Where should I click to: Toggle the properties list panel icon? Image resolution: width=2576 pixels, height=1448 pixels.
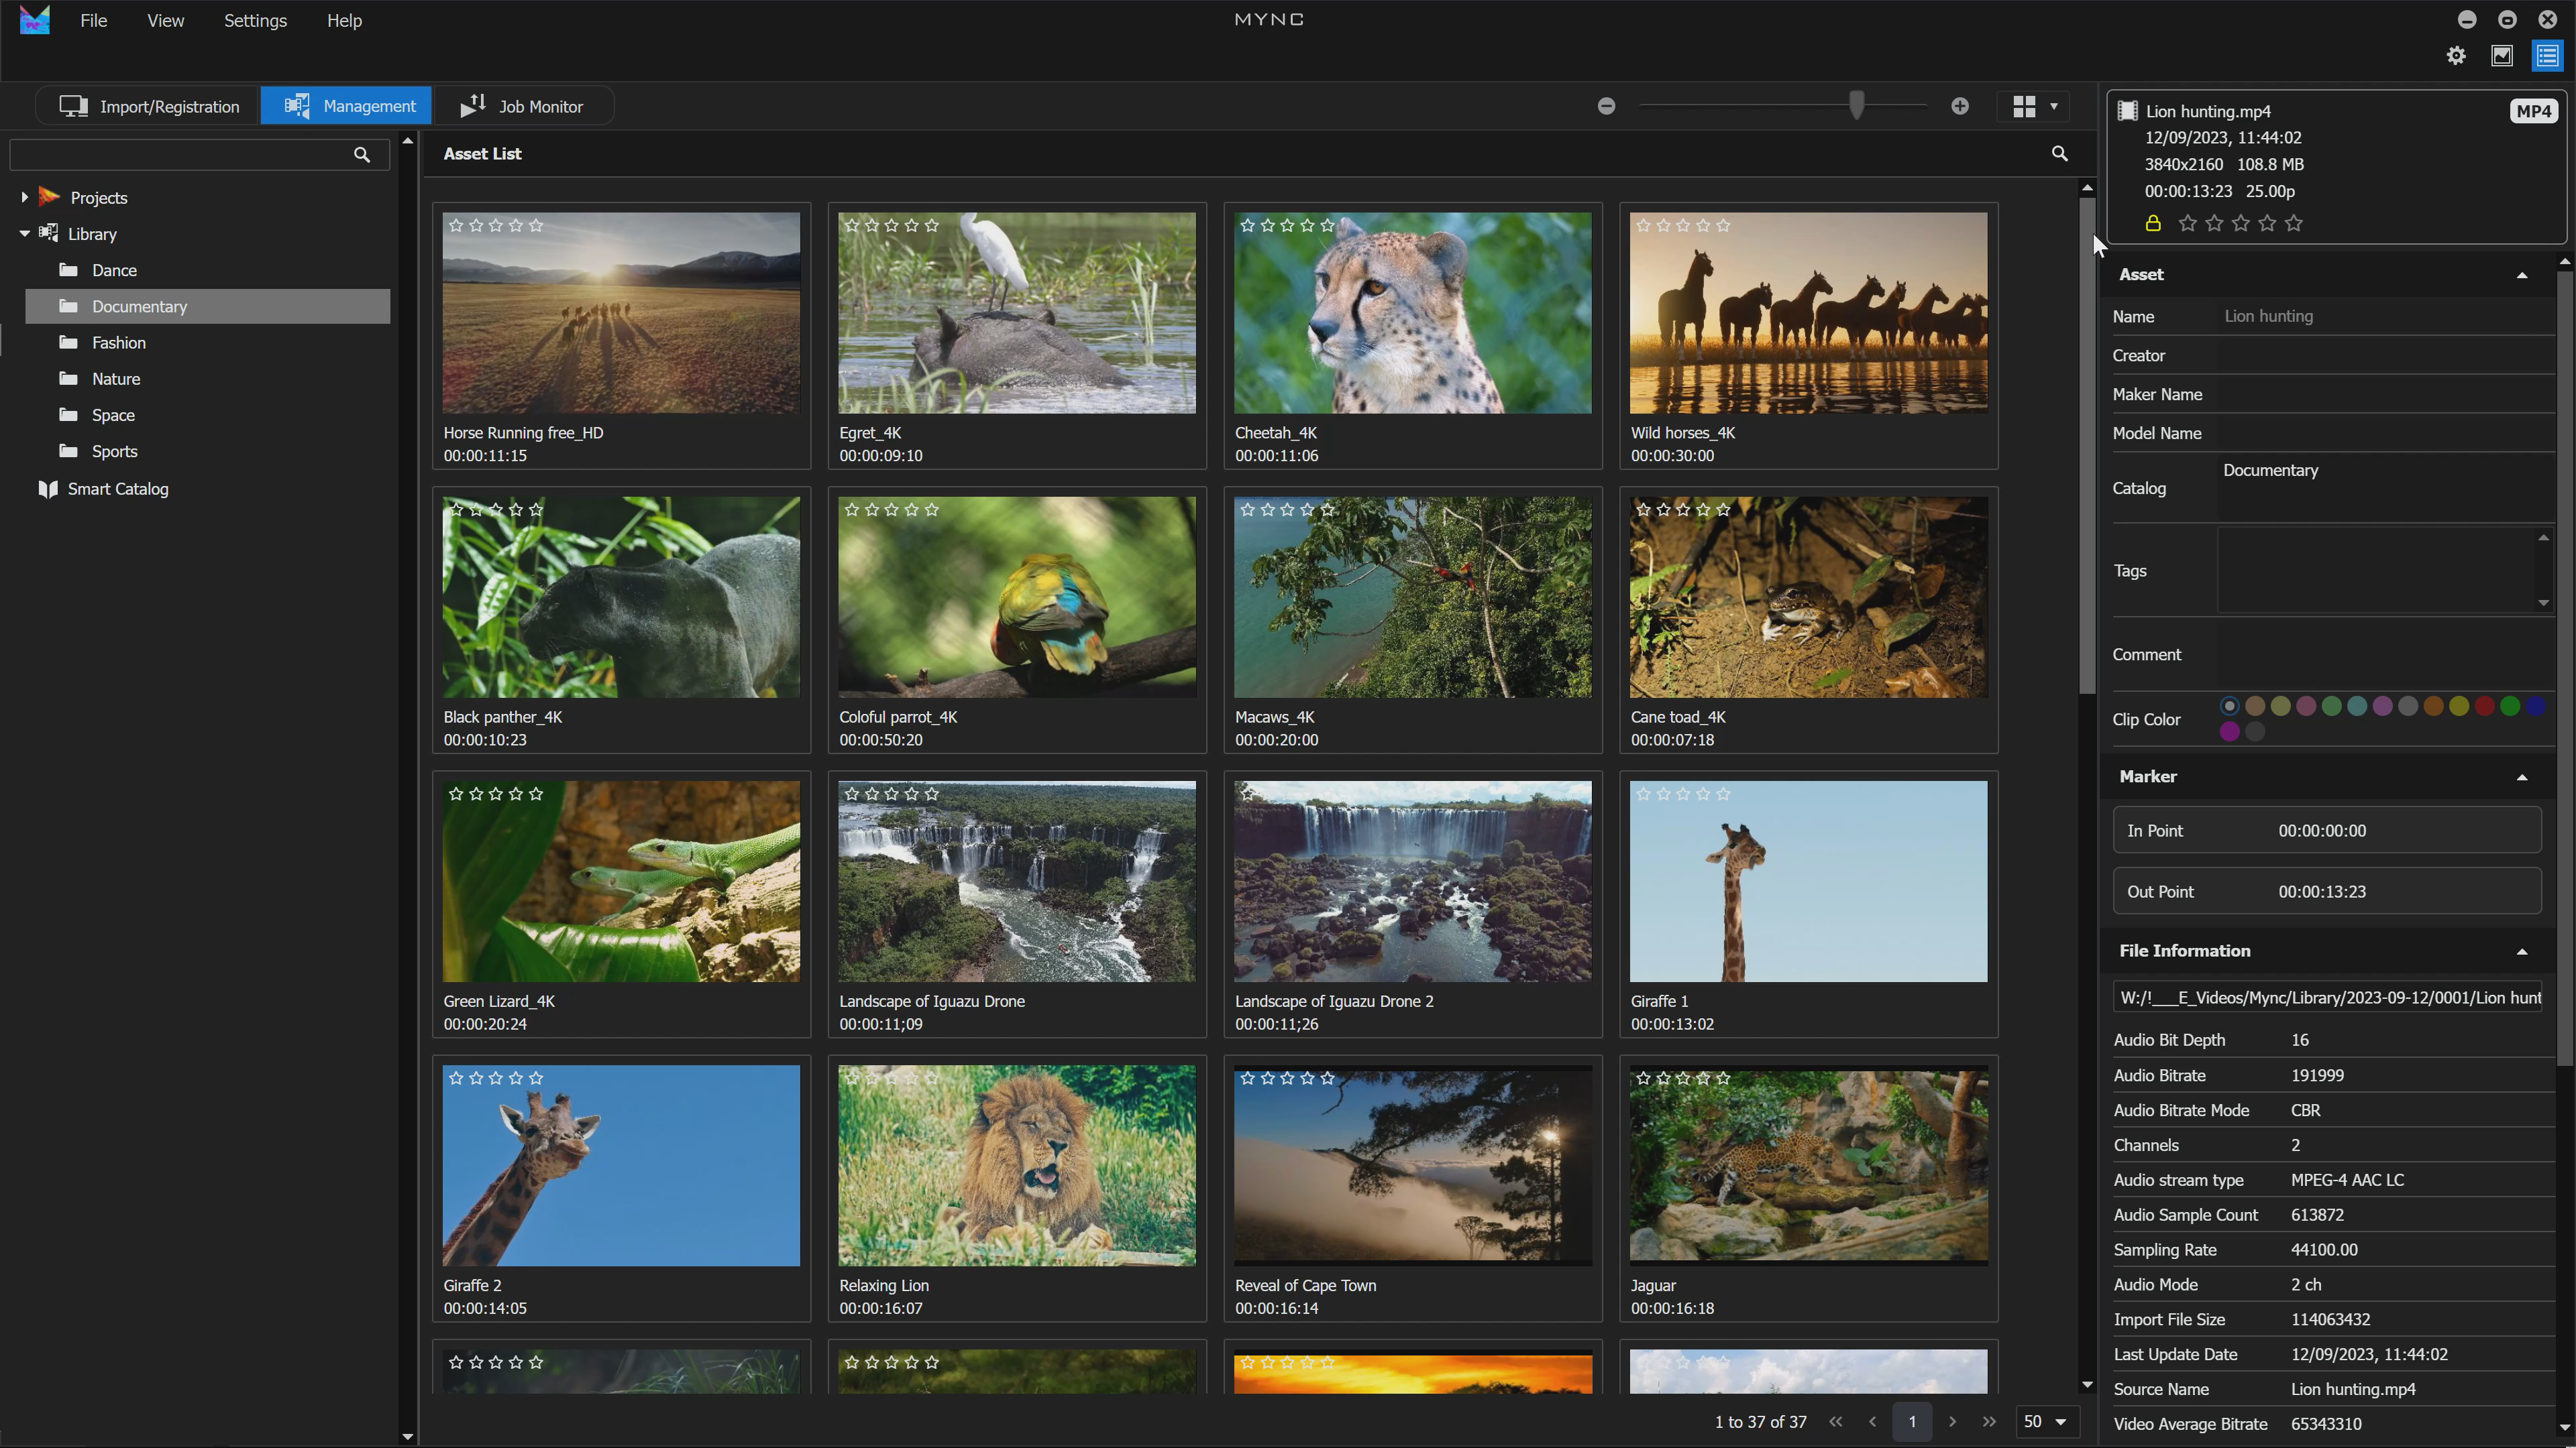point(2547,56)
